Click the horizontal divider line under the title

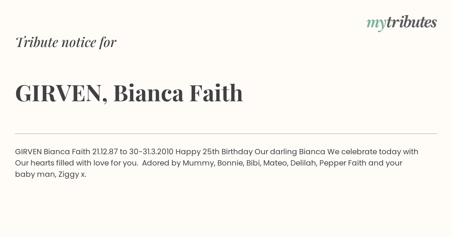[226, 134]
